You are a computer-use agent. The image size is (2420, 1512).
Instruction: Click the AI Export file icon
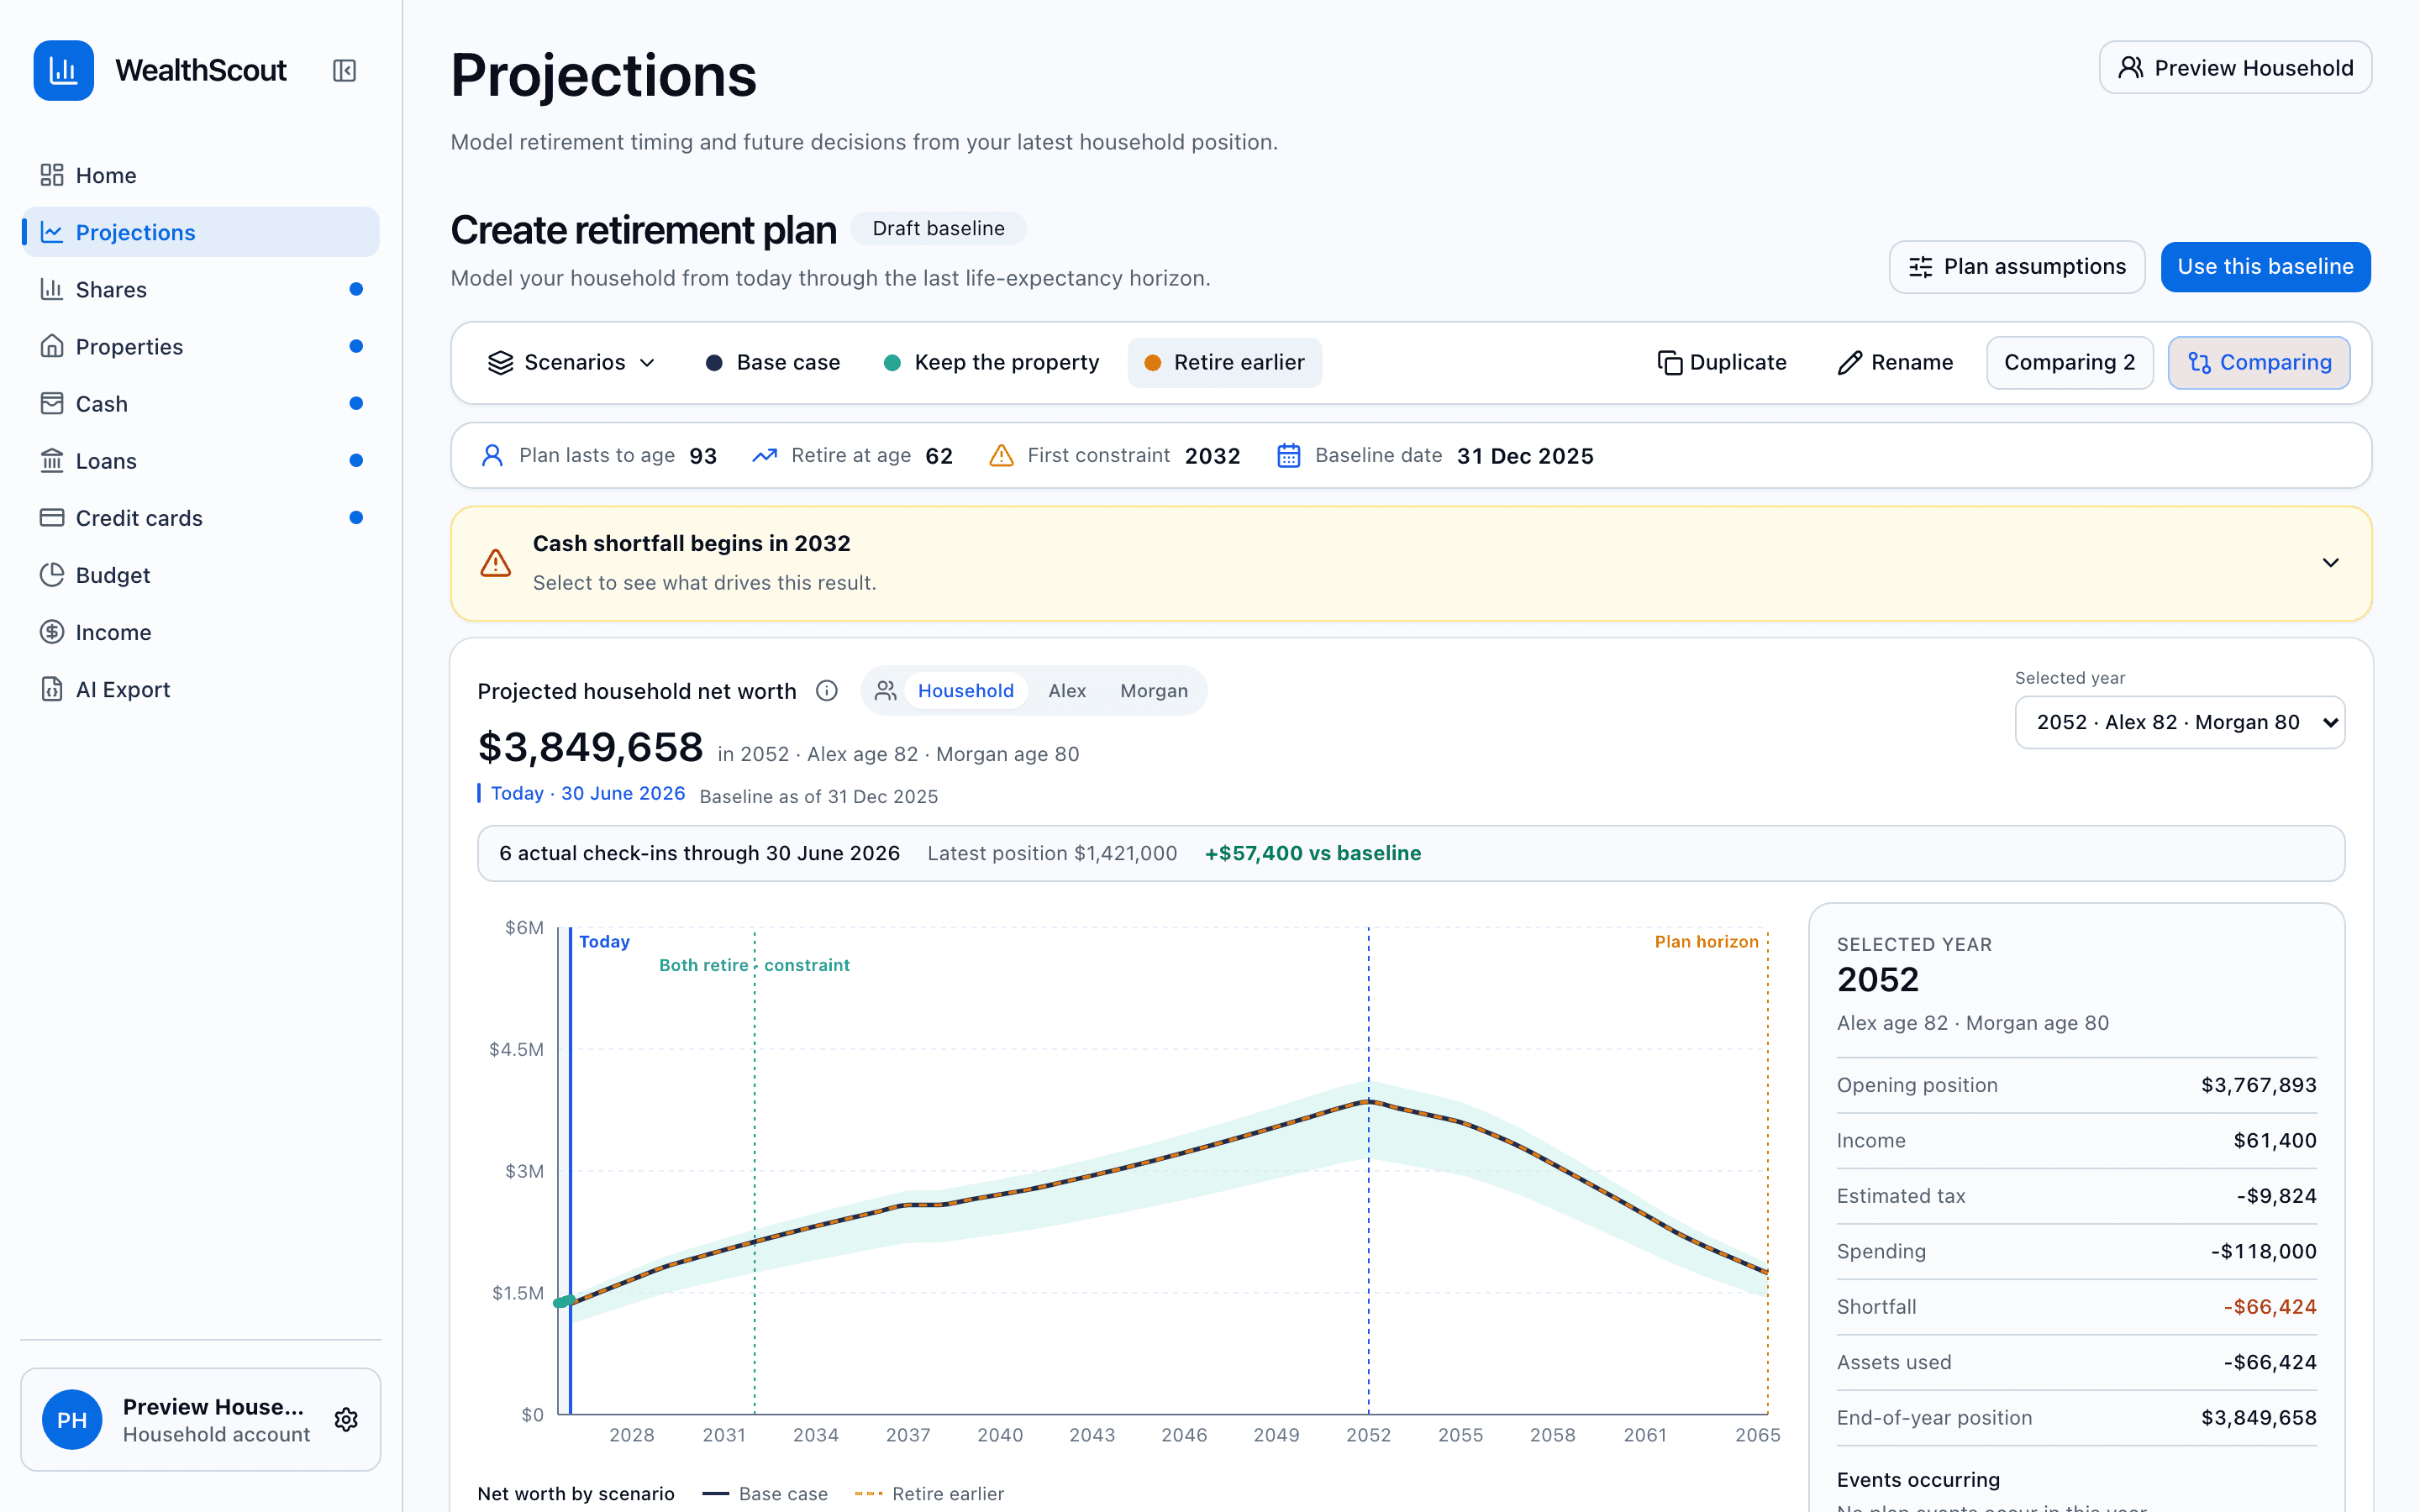click(52, 688)
